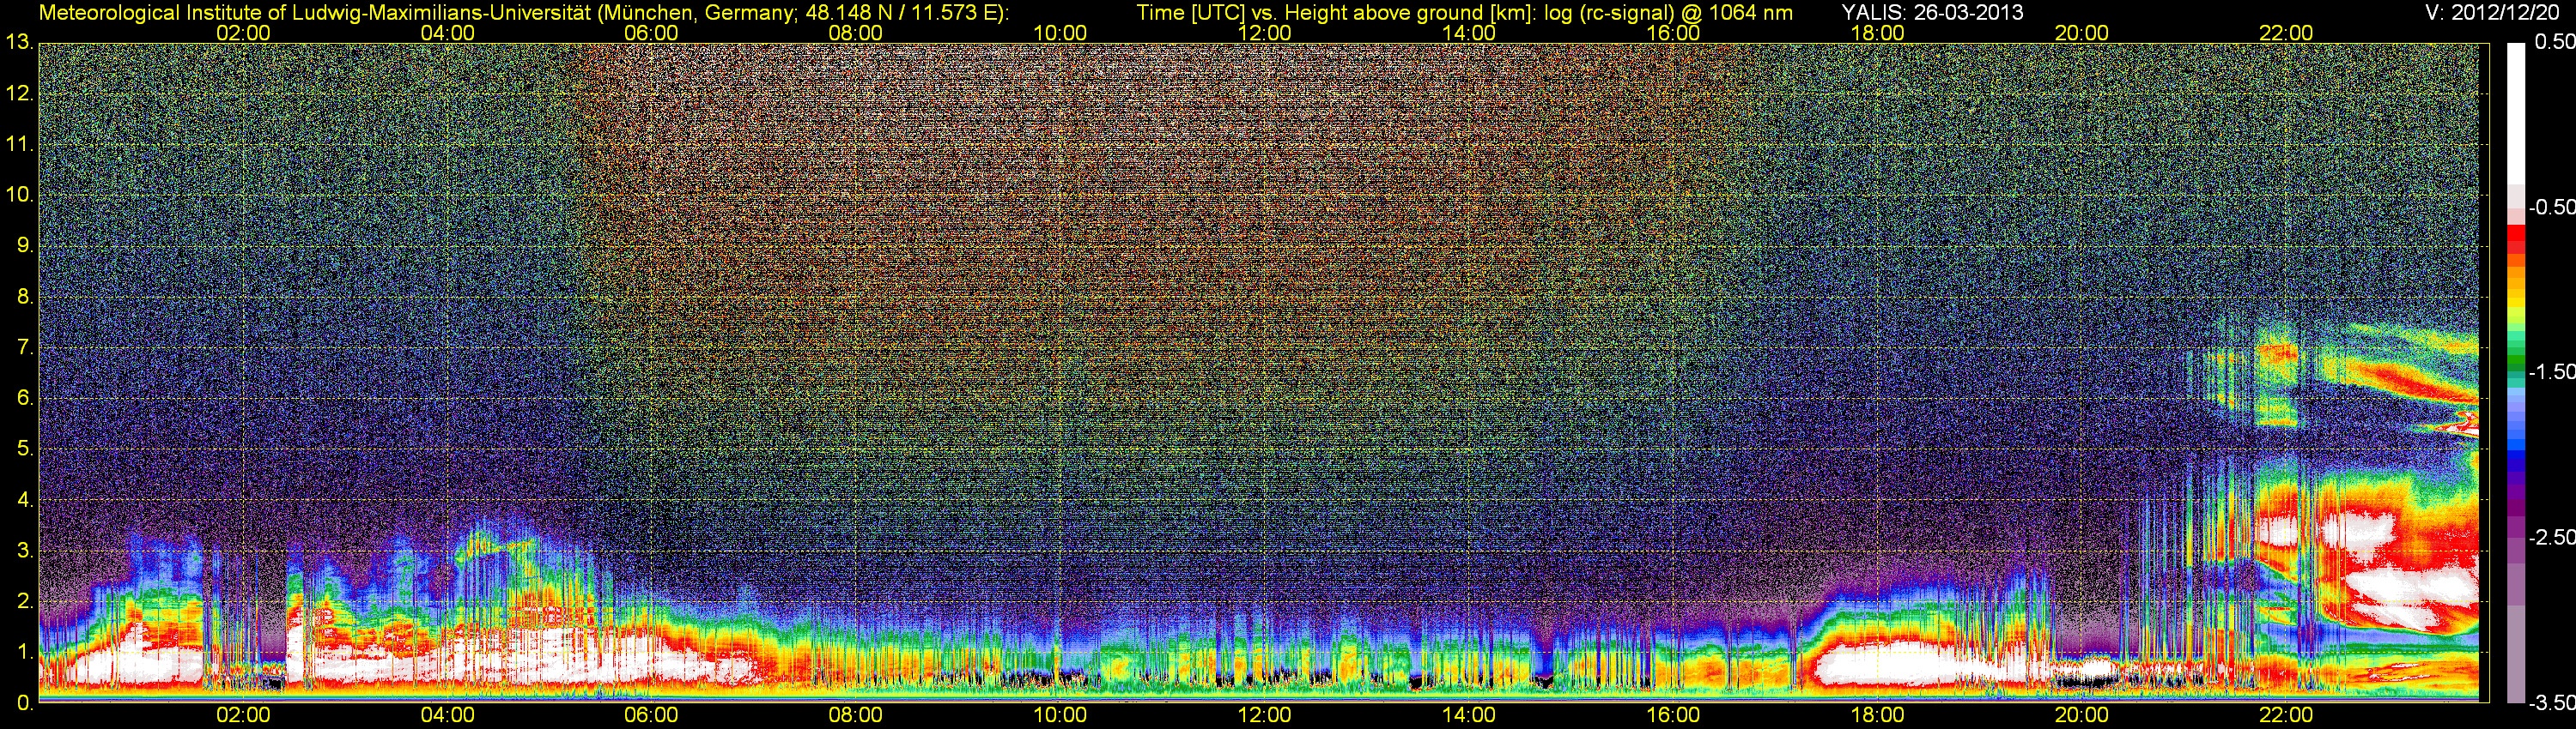Click the 2 km height axis label

tap(24, 601)
